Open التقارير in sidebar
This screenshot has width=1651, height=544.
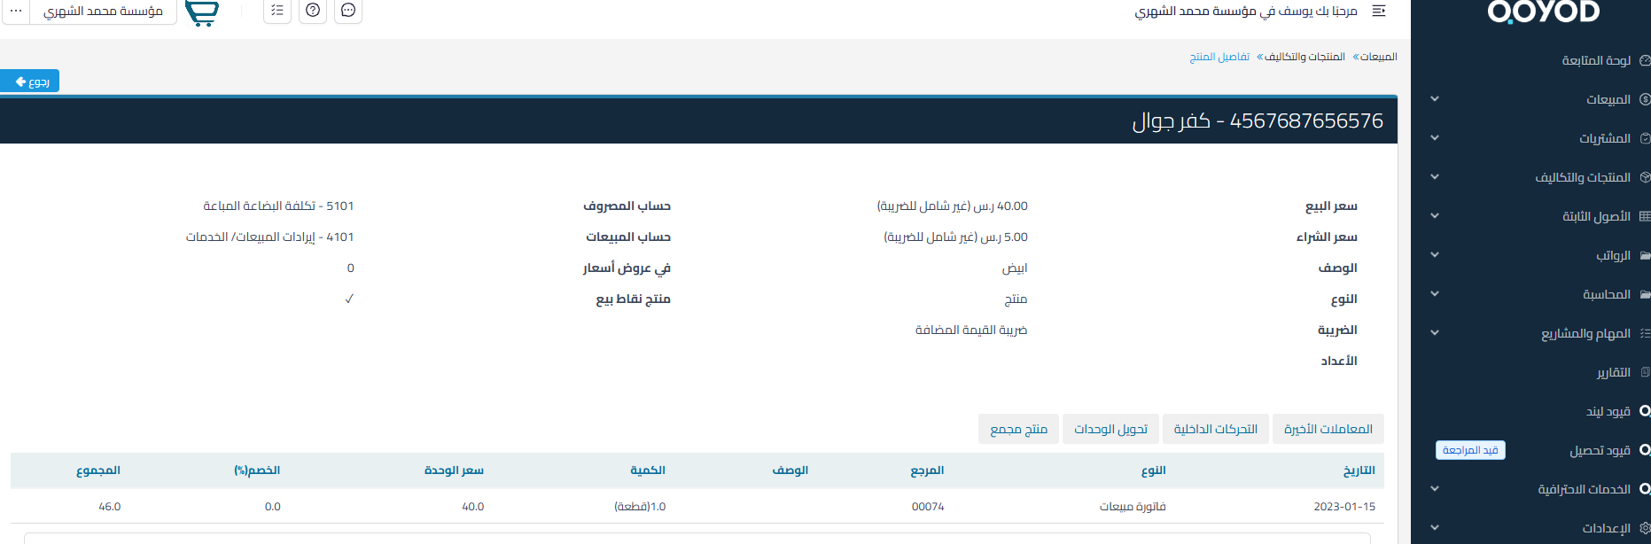[1614, 372]
